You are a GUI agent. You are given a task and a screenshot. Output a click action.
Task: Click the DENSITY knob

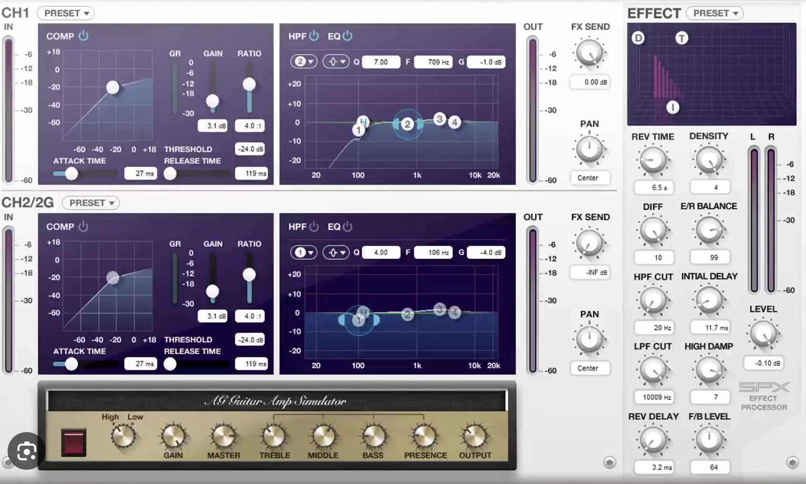click(709, 160)
